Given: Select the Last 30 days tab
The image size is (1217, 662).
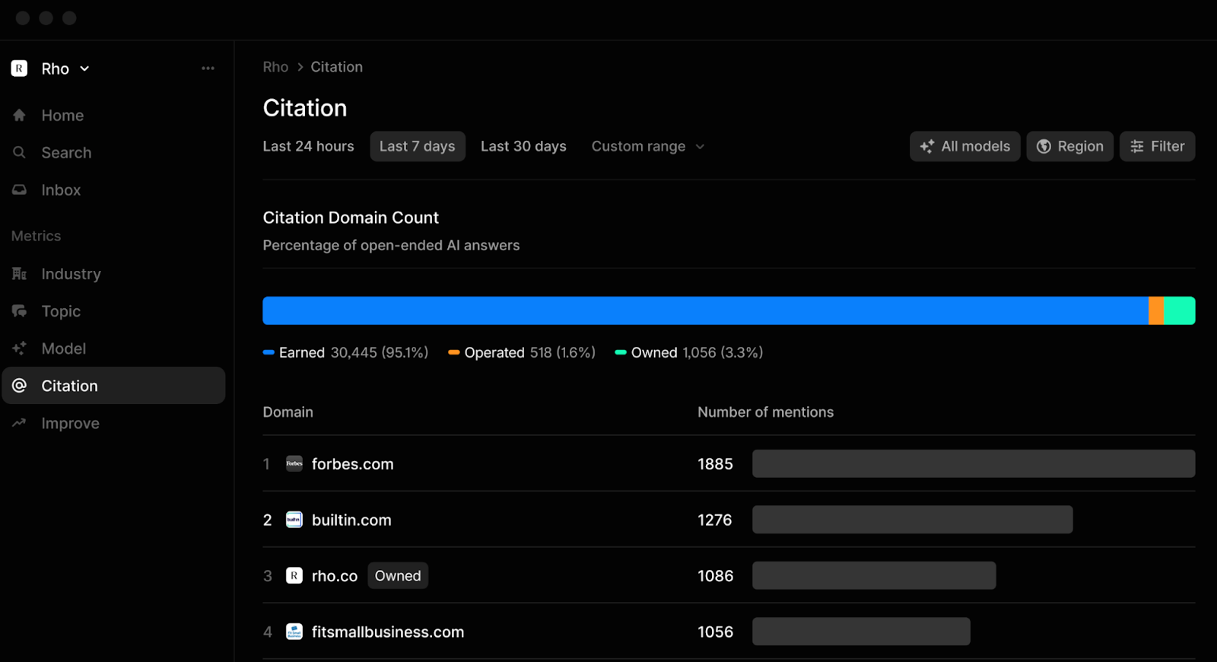Looking at the screenshot, I should tap(523, 147).
